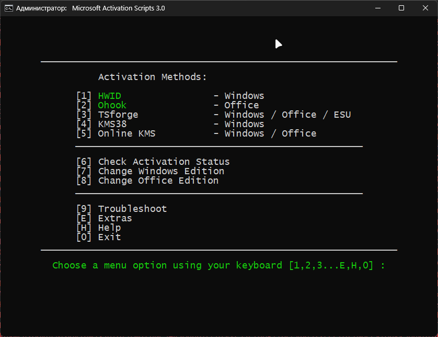Click 'Check Activation Status' line
This screenshot has width=438, height=337.
pos(164,162)
